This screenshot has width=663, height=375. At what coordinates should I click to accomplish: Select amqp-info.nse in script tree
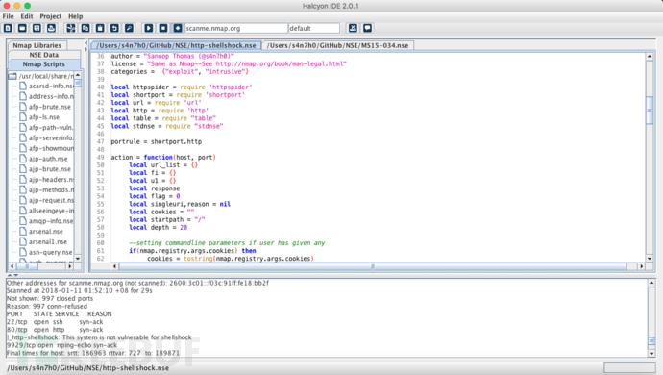pyautogui.click(x=46, y=221)
